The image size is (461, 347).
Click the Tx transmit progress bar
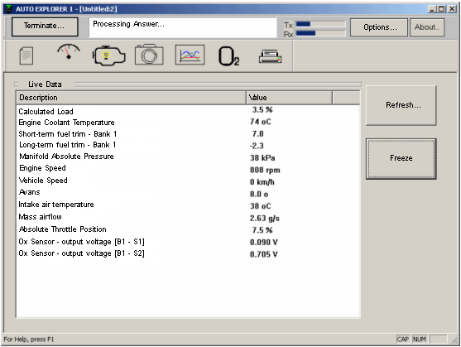(x=320, y=24)
